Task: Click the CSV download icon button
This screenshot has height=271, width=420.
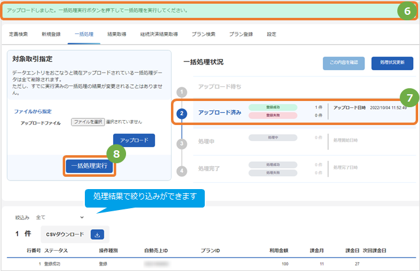Action: tap(97, 235)
